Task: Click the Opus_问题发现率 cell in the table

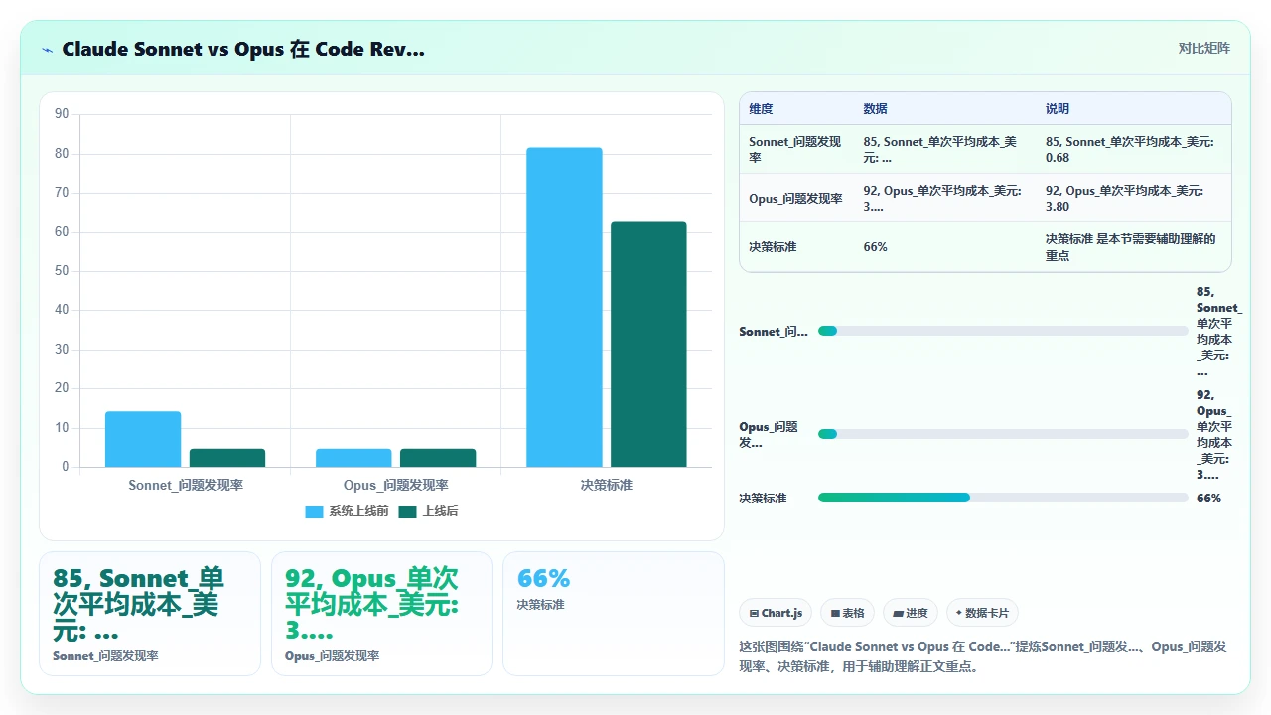Action: click(x=795, y=199)
